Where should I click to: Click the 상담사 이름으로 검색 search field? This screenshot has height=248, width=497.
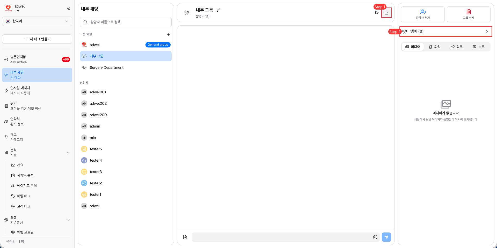(x=126, y=22)
